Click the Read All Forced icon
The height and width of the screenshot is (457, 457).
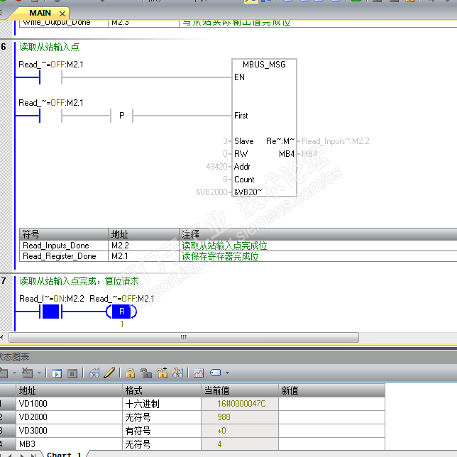pyautogui.click(x=177, y=373)
